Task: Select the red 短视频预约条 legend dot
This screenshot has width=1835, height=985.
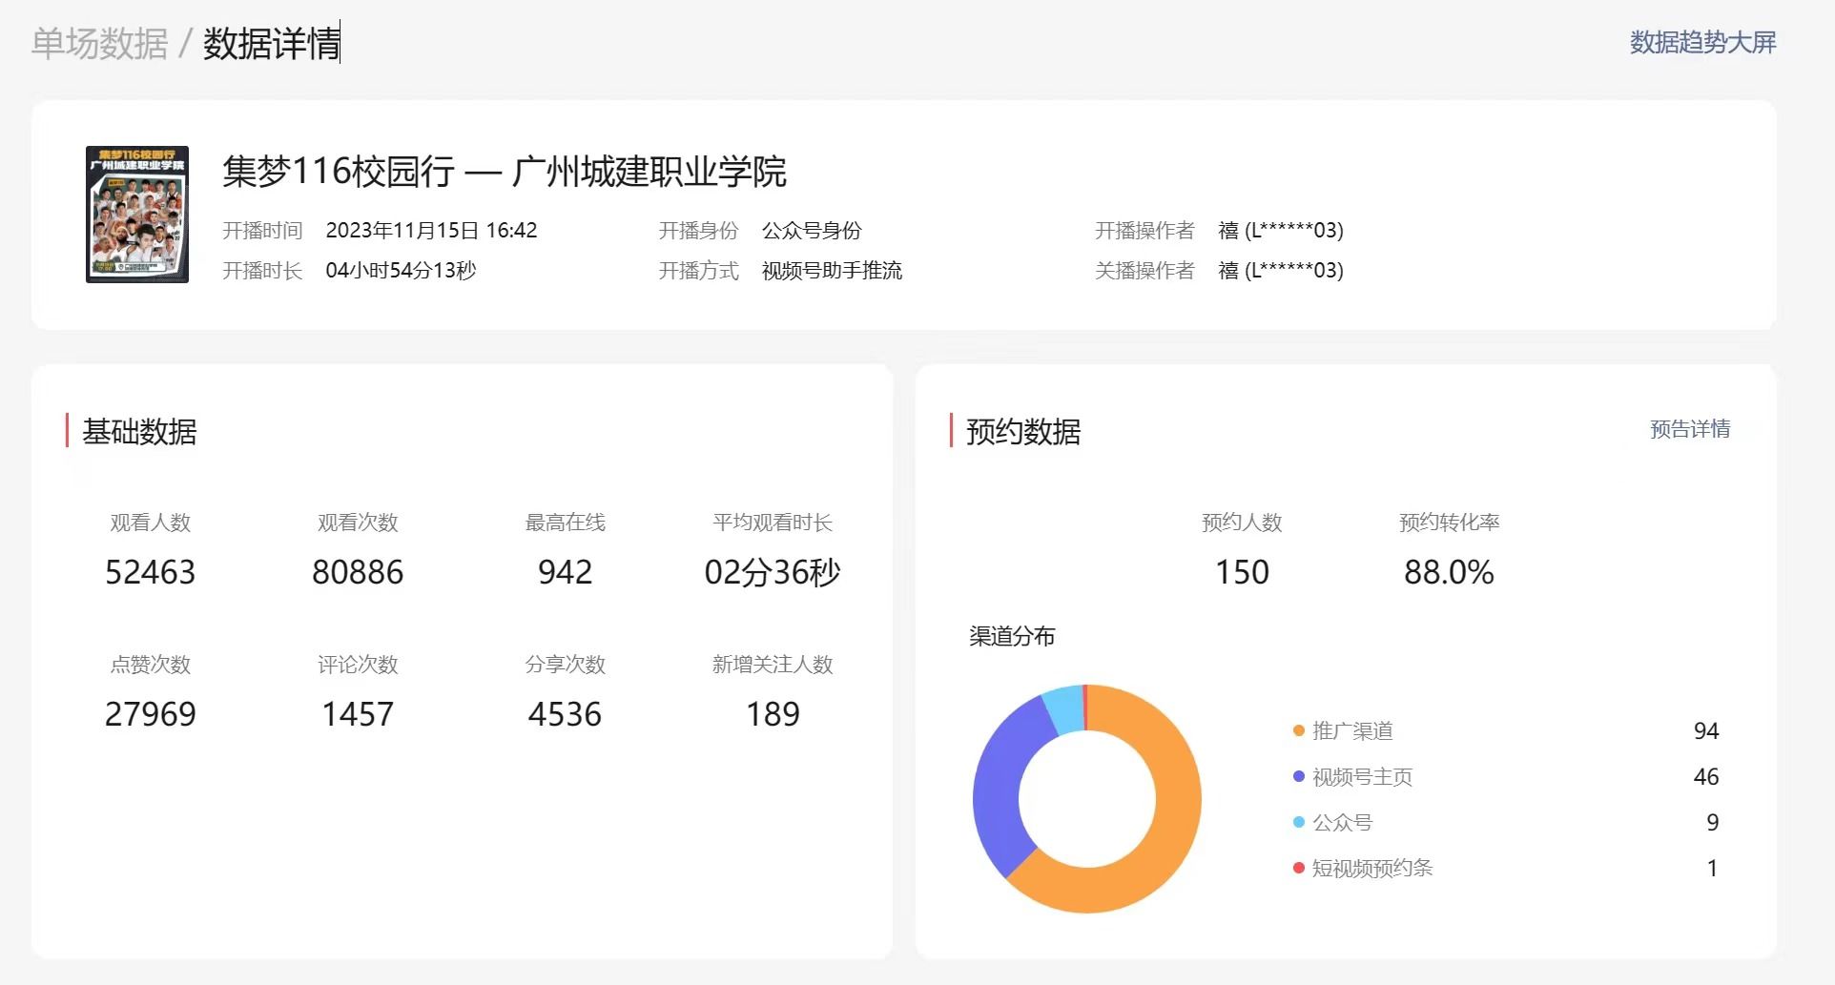Action: tap(1298, 869)
